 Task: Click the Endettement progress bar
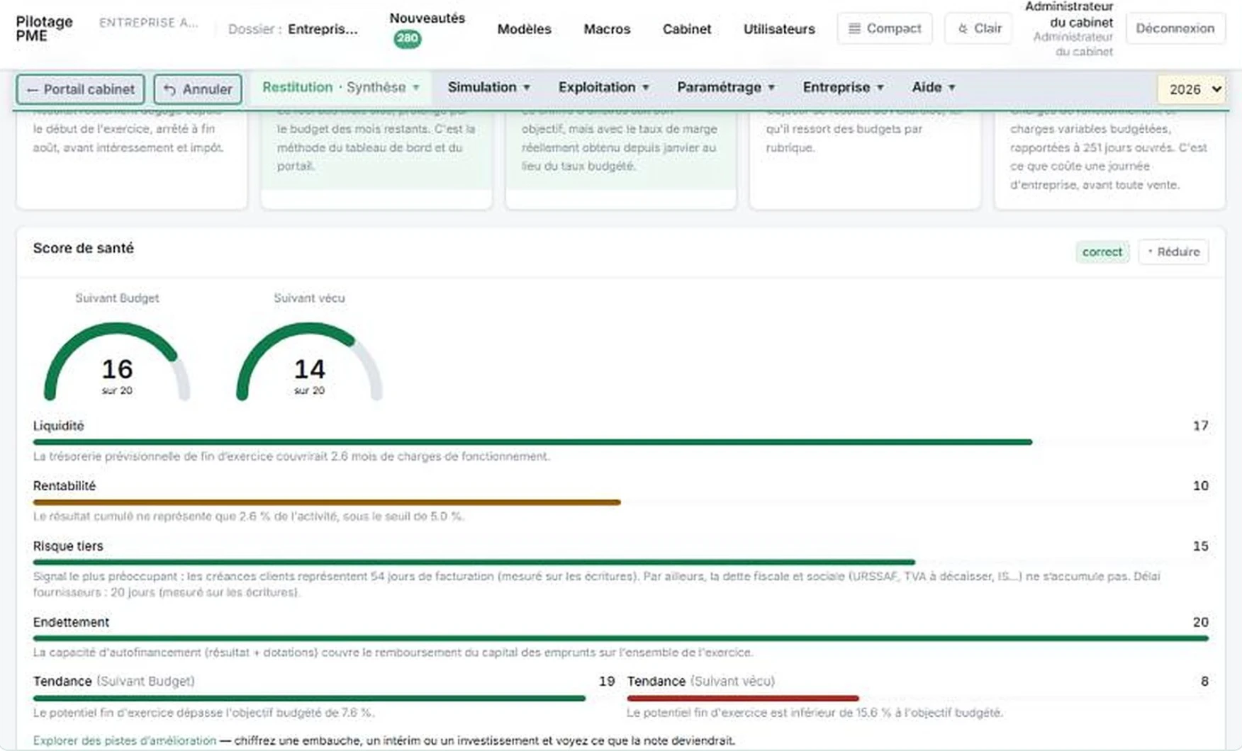coord(620,638)
